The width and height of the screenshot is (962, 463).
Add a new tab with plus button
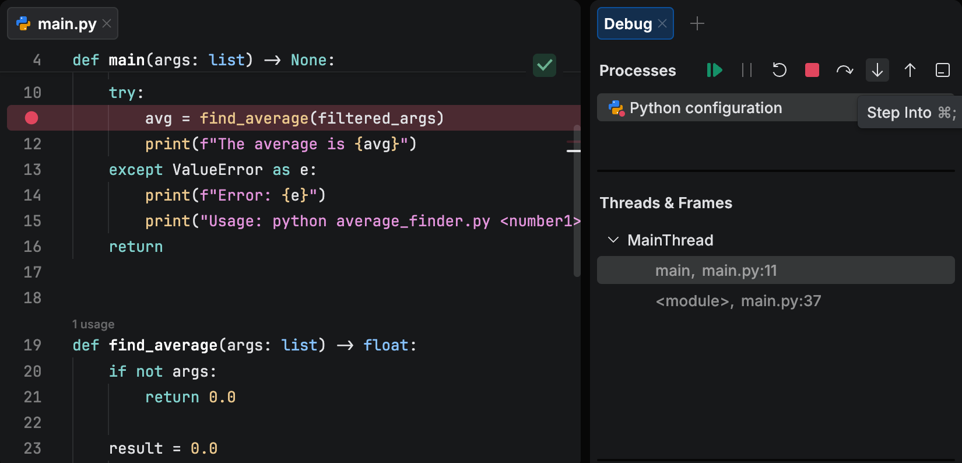(697, 24)
